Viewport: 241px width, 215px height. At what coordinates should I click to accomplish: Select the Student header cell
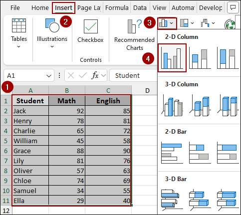[x=30, y=101]
